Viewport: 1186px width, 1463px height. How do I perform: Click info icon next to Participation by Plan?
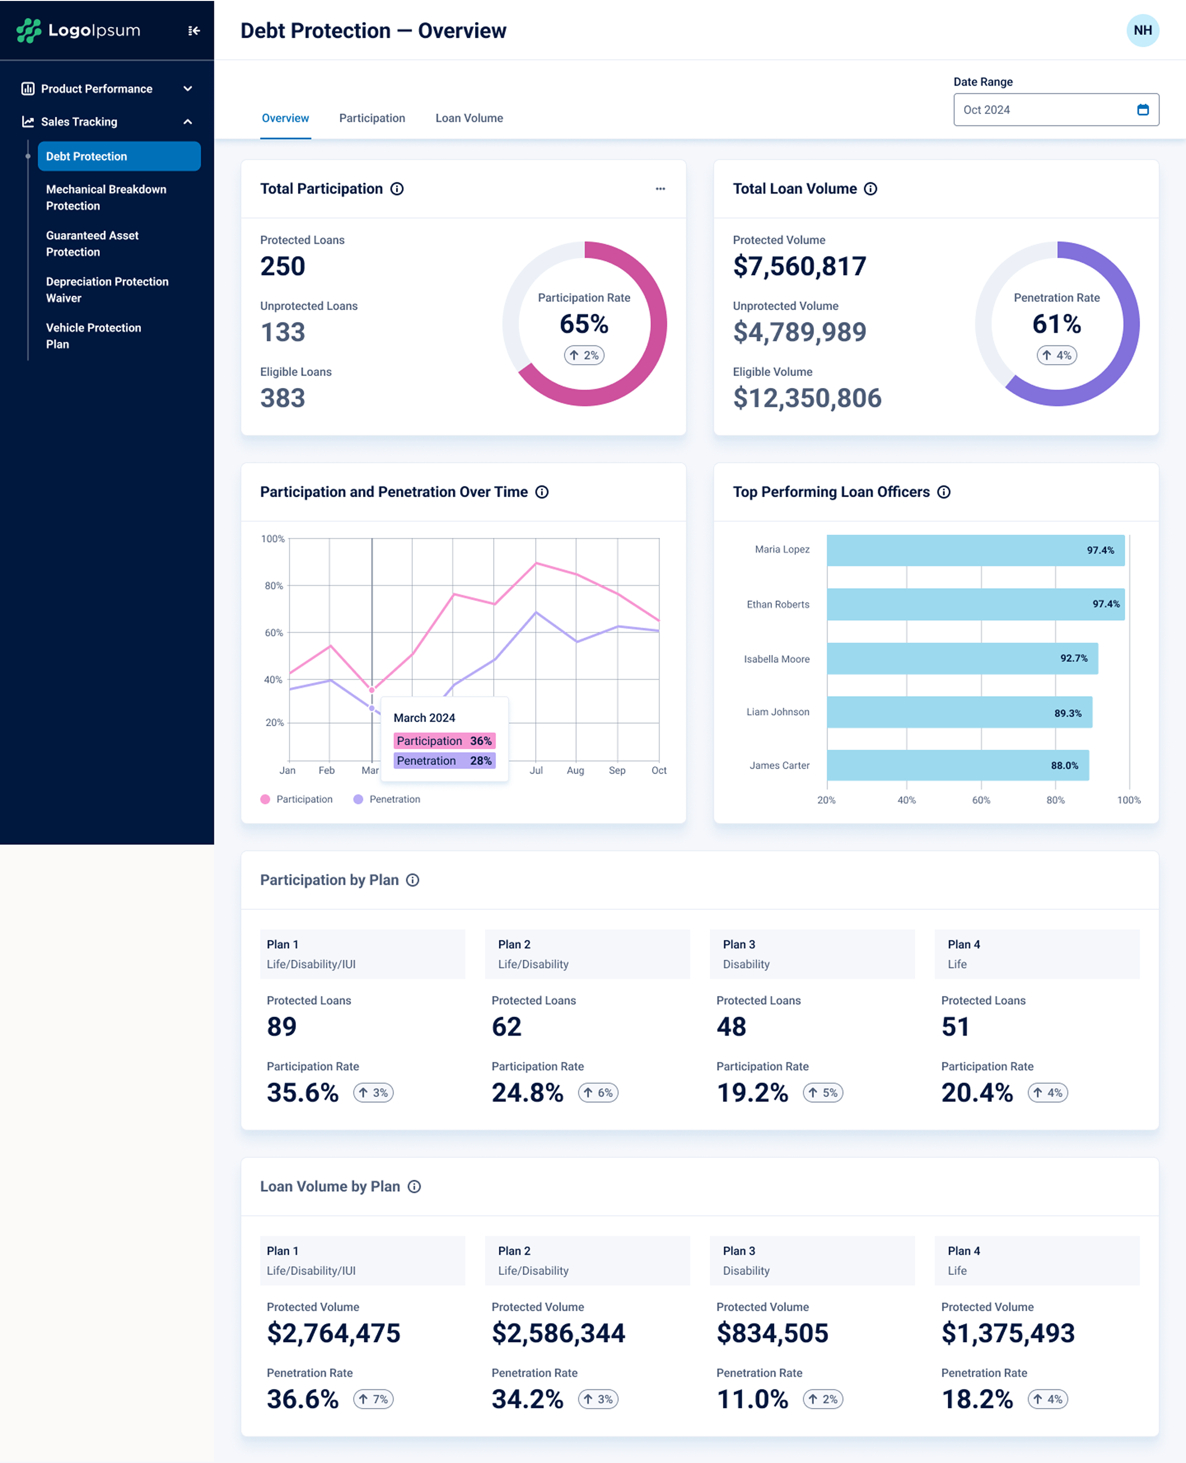click(x=413, y=880)
